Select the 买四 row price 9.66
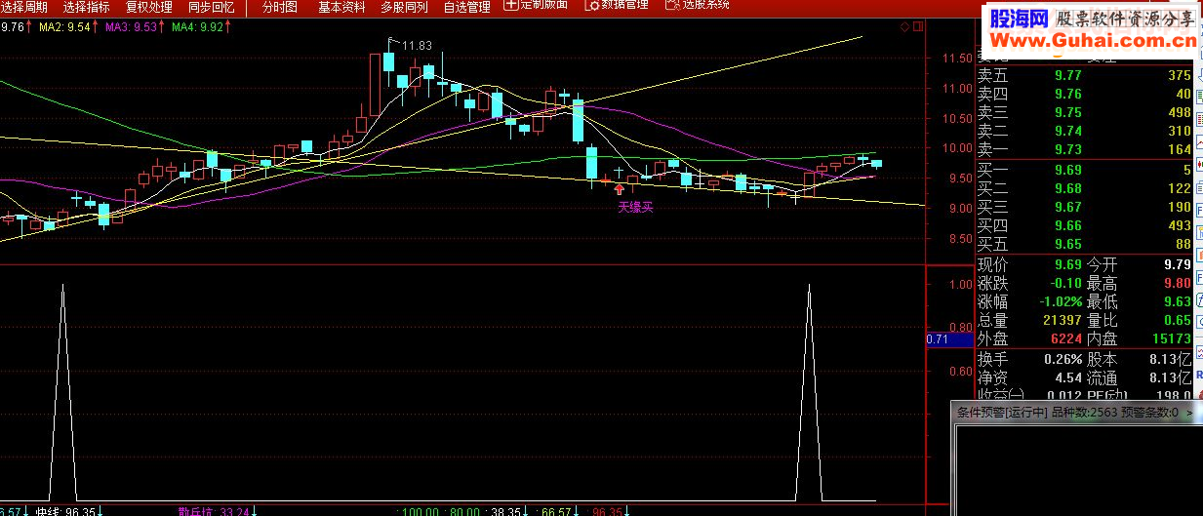The height and width of the screenshot is (516, 1203). [x=1067, y=225]
